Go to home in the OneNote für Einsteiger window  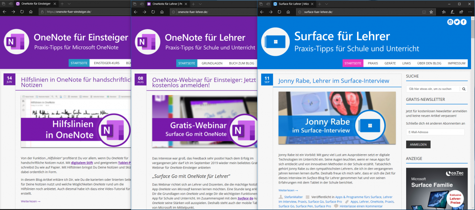(31, 12)
